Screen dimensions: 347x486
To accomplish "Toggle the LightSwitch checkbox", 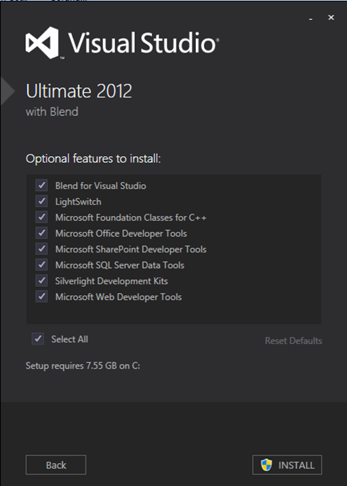I will pyautogui.click(x=42, y=202).
